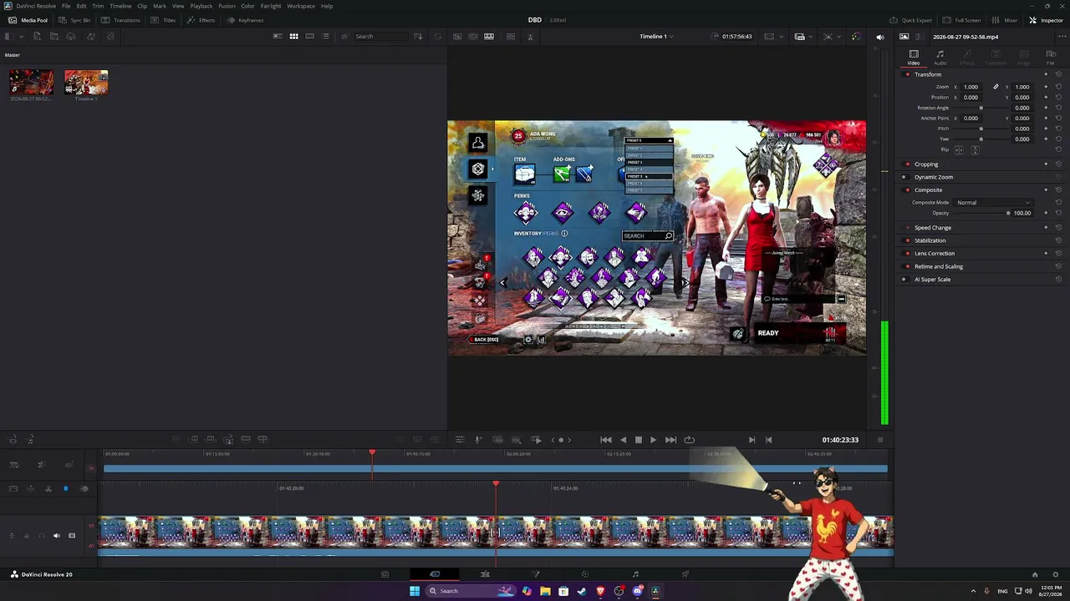Click the play button in the viewer

653,440
